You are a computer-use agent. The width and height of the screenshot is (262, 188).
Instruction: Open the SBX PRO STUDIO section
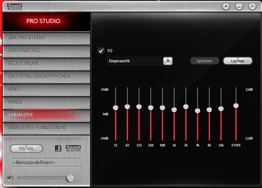click(x=46, y=38)
